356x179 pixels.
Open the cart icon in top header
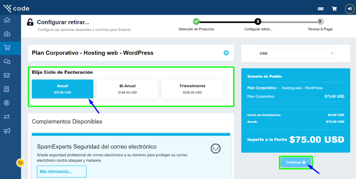tap(334, 9)
